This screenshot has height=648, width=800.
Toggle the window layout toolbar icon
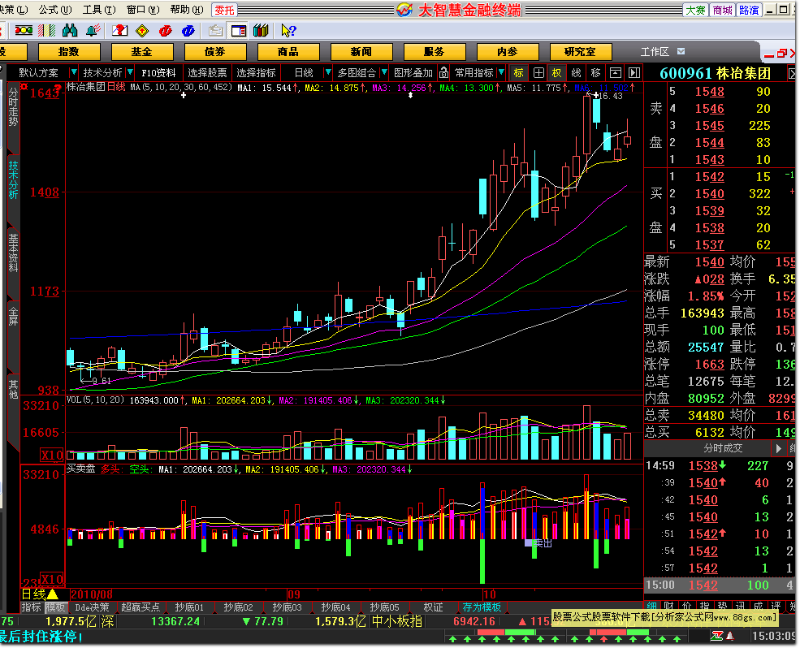pos(238,31)
